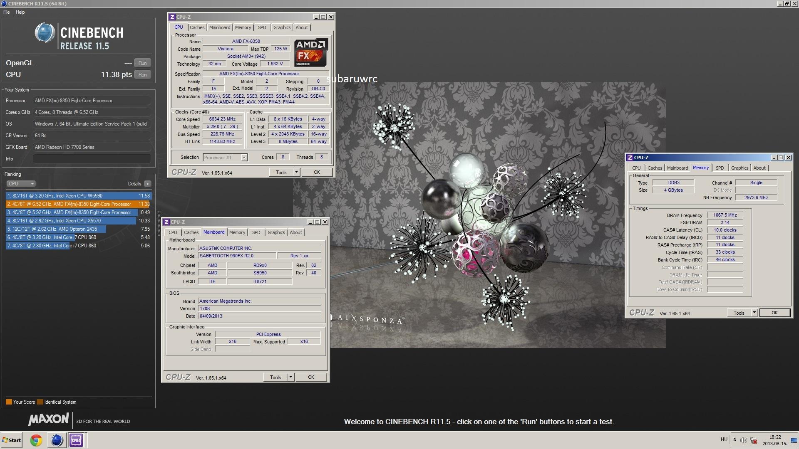The height and width of the screenshot is (449, 799).
Task: Open Tools dropdown arrow in Mainboard window
Action: (290, 377)
